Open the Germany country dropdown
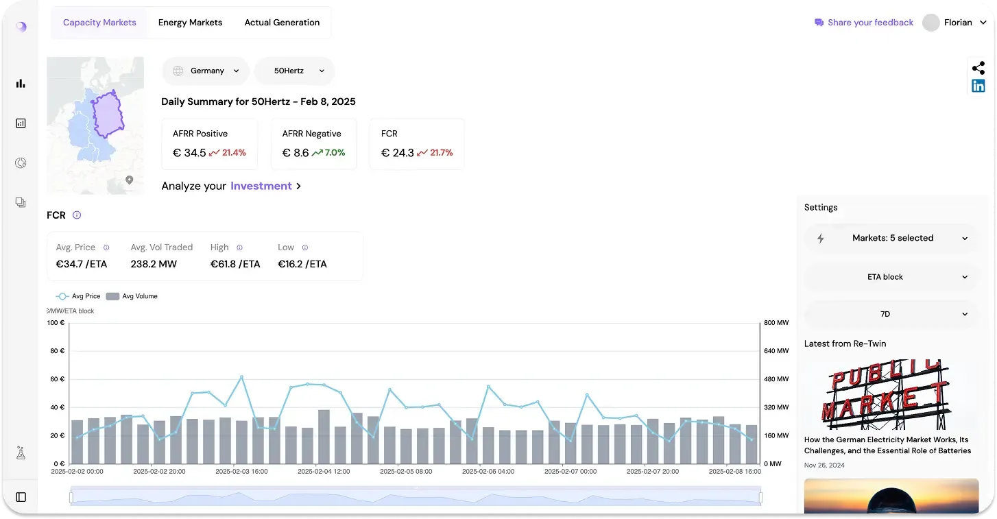The width and height of the screenshot is (997, 519). [206, 71]
